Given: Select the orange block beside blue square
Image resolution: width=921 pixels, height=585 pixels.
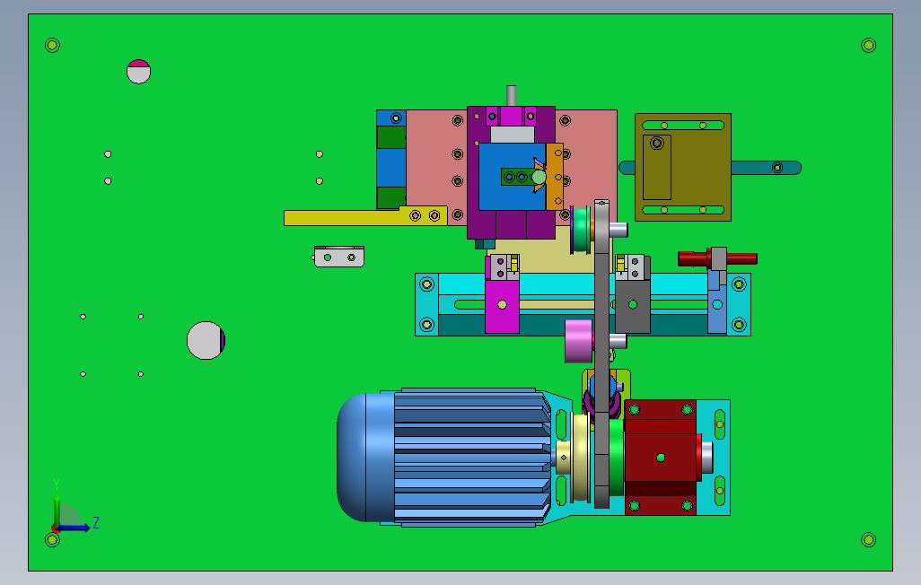Looking at the screenshot, I should point(555,176).
